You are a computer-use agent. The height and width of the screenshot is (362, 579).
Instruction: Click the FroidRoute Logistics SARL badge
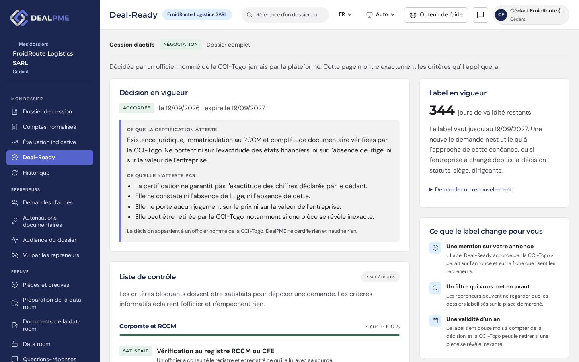[197, 15]
